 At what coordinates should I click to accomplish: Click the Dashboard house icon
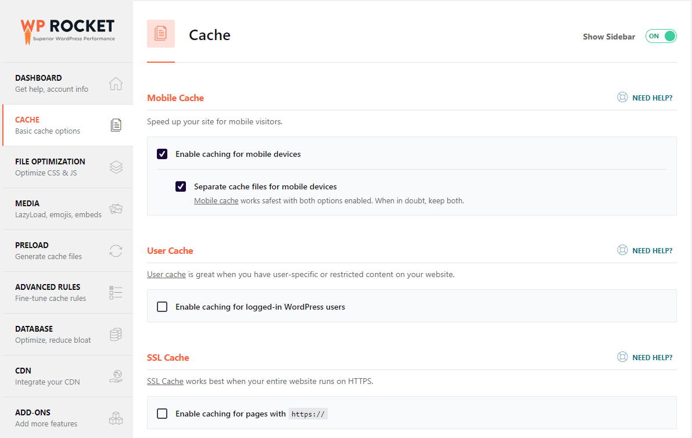[x=116, y=84]
